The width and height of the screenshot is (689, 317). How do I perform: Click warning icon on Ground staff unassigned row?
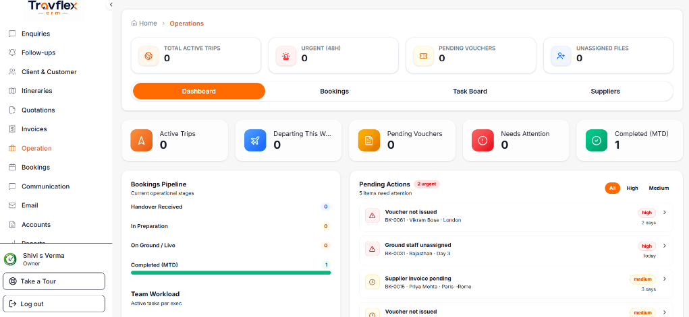pos(373,249)
